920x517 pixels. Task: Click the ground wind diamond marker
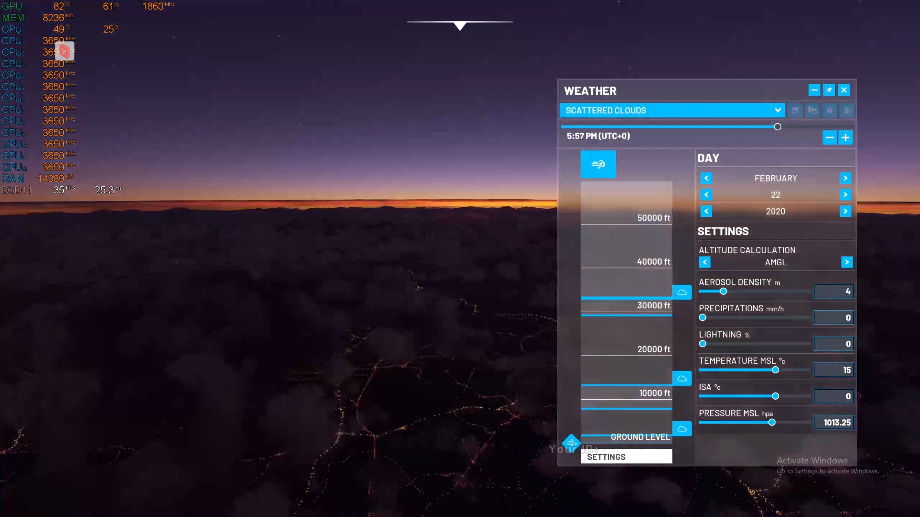571,443
